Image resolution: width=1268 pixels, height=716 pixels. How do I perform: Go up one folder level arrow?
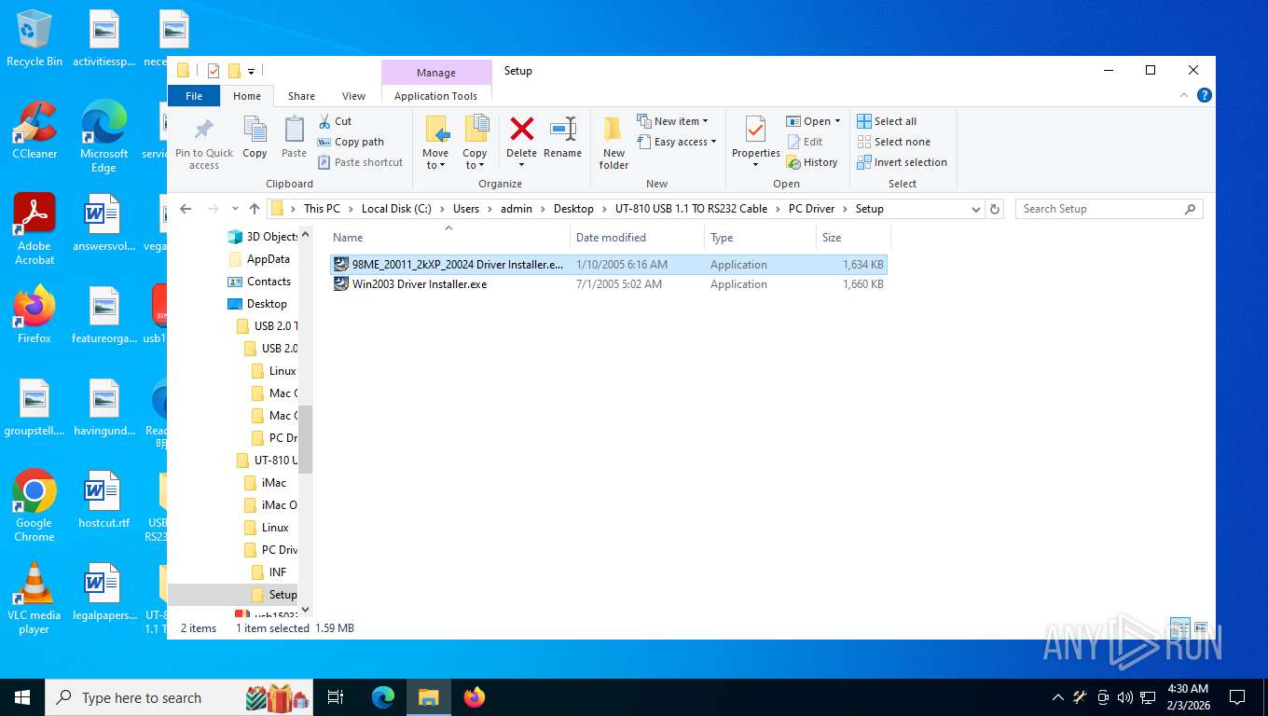point(254,209)
